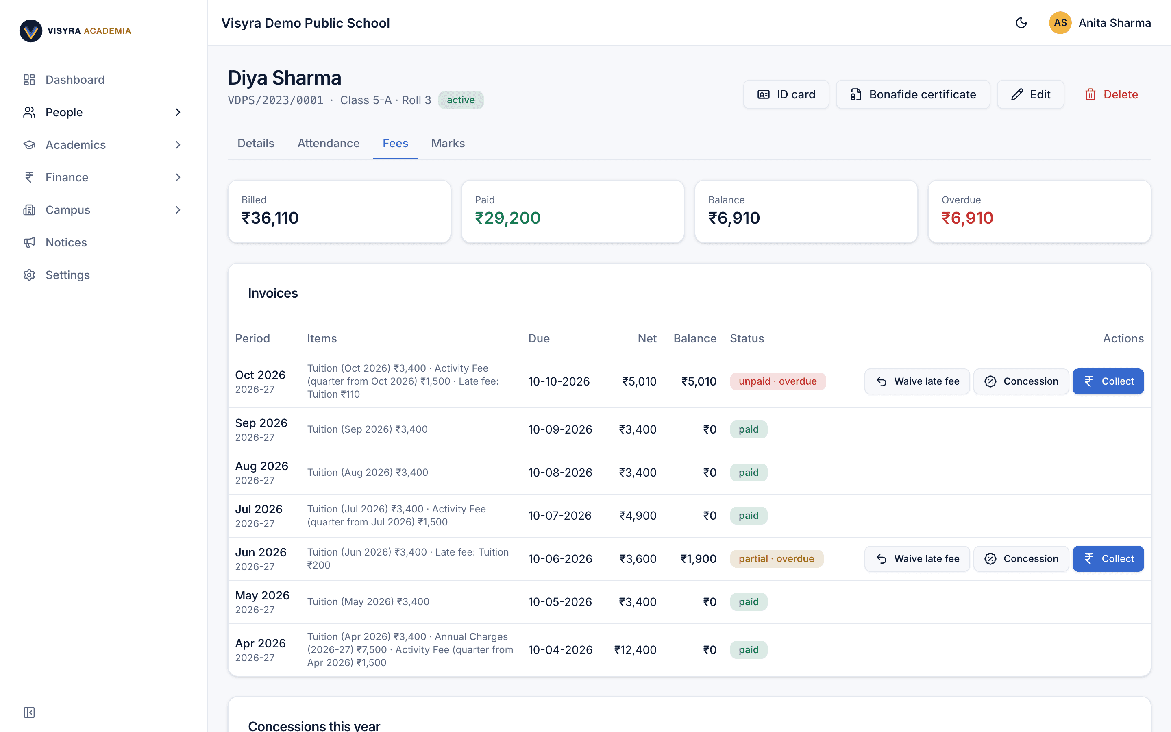The width and height of the screenshot is (1171, 732).
Task: Click the Finance rupee icon in sidebar
Action: click(x=29, y=177)
